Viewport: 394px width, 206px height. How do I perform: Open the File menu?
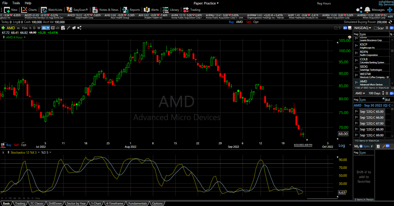click(x=5, y=3)
